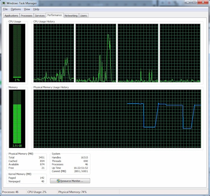Click the System Processes value 46
The width and height of the screenshot is (210, 196).
(86, 164)
